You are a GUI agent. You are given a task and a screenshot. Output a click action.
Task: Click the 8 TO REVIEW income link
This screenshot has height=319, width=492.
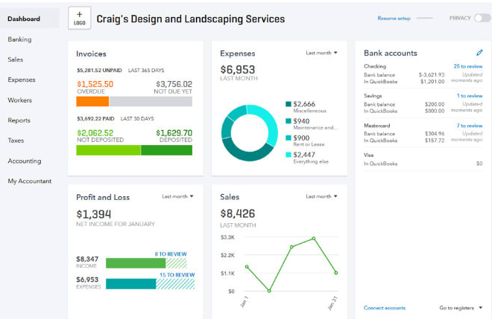click(x=171, y=254)
